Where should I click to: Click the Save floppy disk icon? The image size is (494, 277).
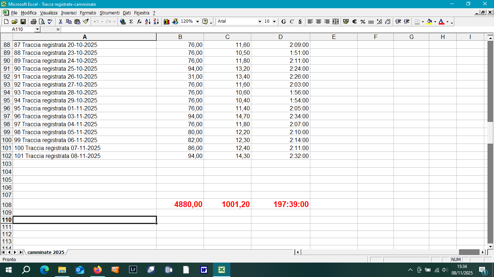23,22
